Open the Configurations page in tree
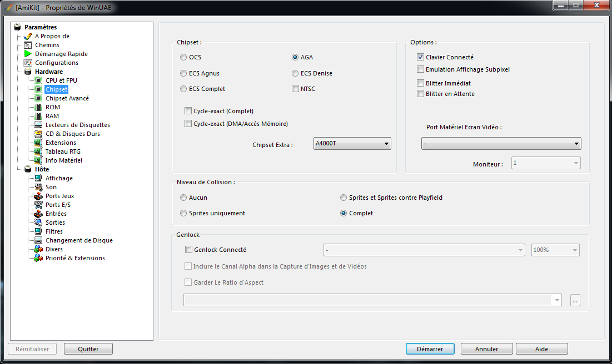 point(56,63)
